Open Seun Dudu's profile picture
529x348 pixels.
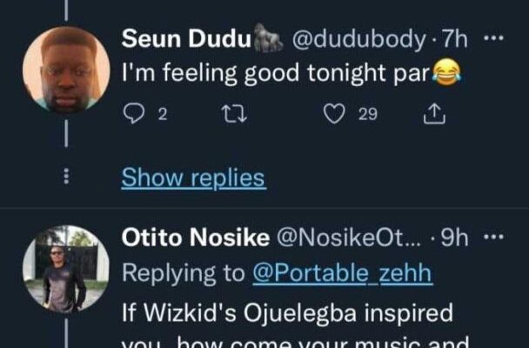pyautogui.click(x=65, y=70)
